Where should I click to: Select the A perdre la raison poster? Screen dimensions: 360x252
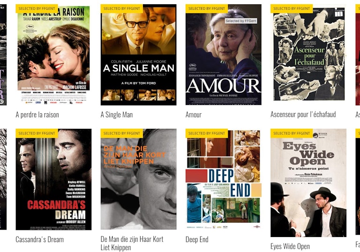(53, 55)
